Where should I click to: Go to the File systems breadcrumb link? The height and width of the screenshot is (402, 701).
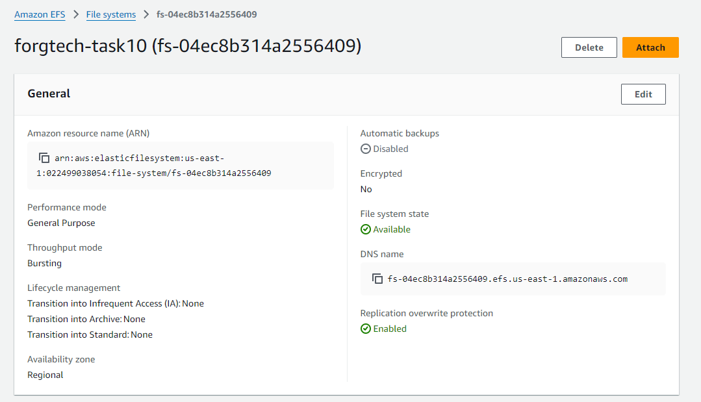111,14
